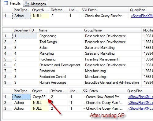
Task: Click SQLBatch column header in top grid
Action: (x=104, y=10)
